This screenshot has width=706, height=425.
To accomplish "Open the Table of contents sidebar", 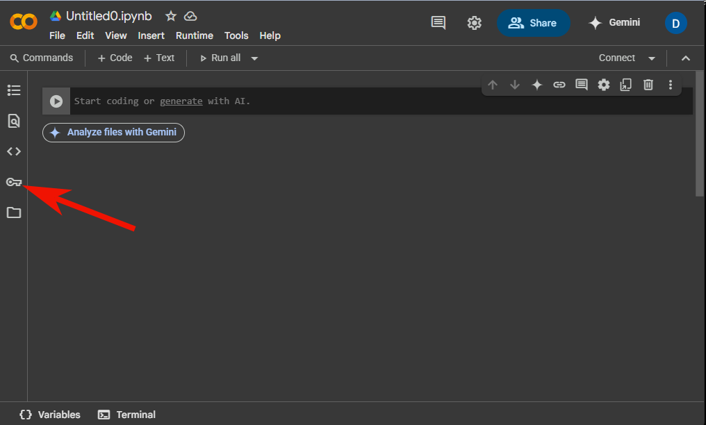I will point(14,90).
